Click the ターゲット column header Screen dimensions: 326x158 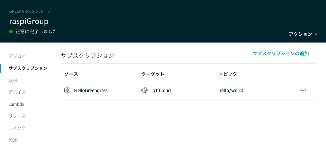point(153,74)
